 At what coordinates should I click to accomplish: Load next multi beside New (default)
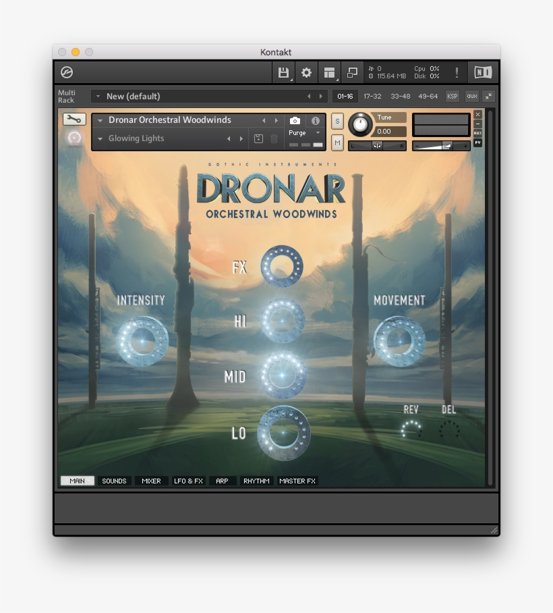click(x=321, y=96)
